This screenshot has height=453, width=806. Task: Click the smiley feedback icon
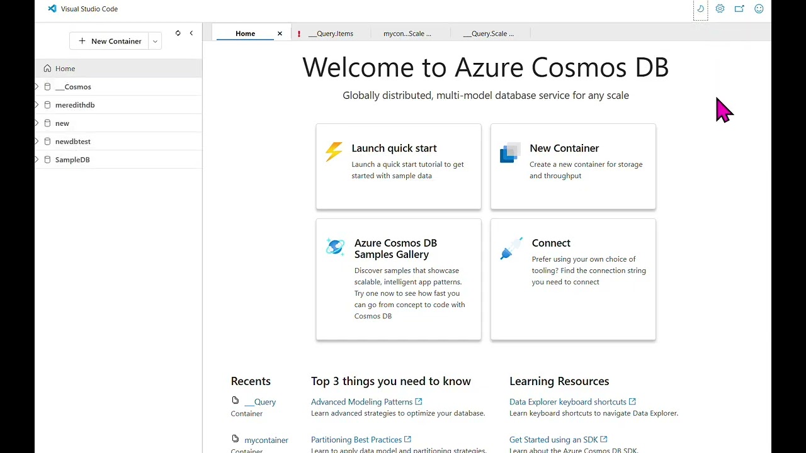[759, 9]
